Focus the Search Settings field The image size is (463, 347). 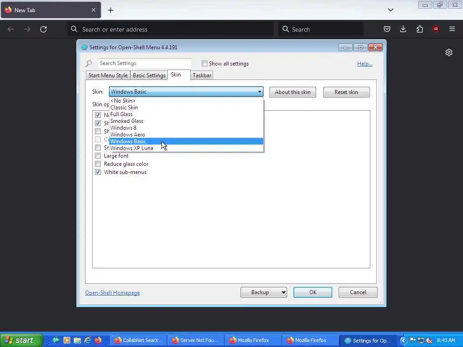(145, 63)
